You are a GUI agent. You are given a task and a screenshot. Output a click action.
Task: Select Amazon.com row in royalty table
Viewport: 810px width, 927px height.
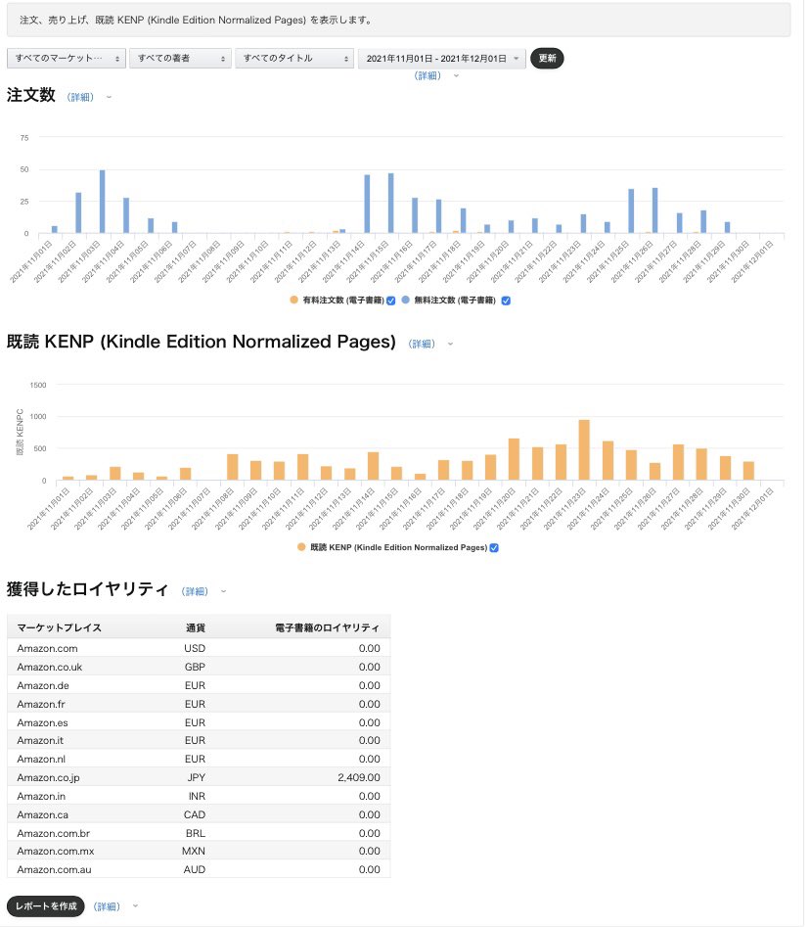click(x=199, y=648)
